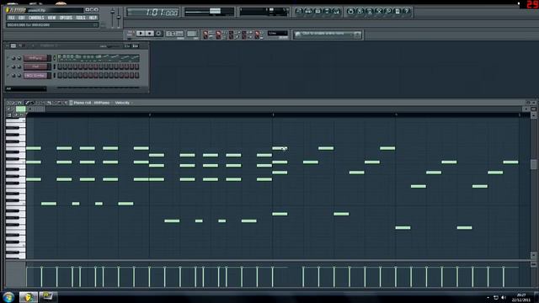The height and width of the screenshot is (303, 539).
Task: Open the second app on the taskbar
Action: [x=48, y=297]
